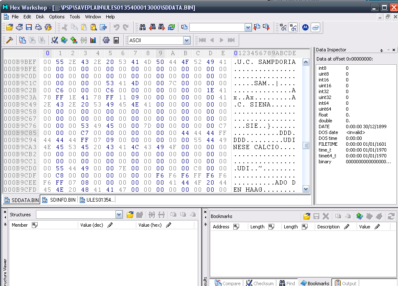398x286 pixels.
Task: Click the Print icon
Action: [38, 27]
